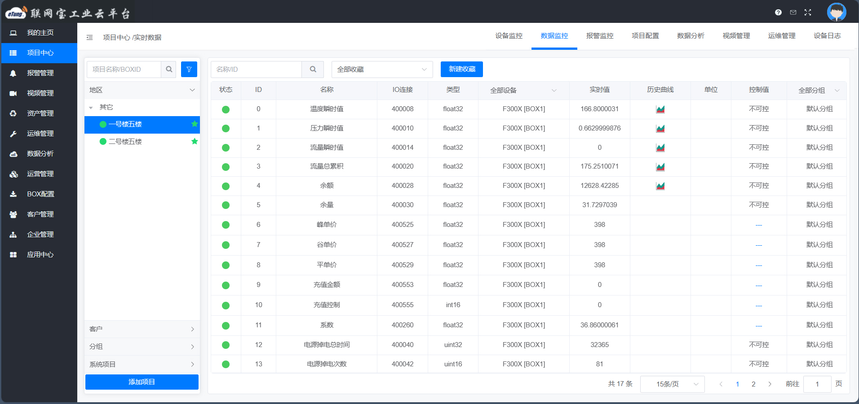This screenshot has width=859, height=404.
Task: Open 全部分组 column filter dropdown
Action: (x=818, y=91)
